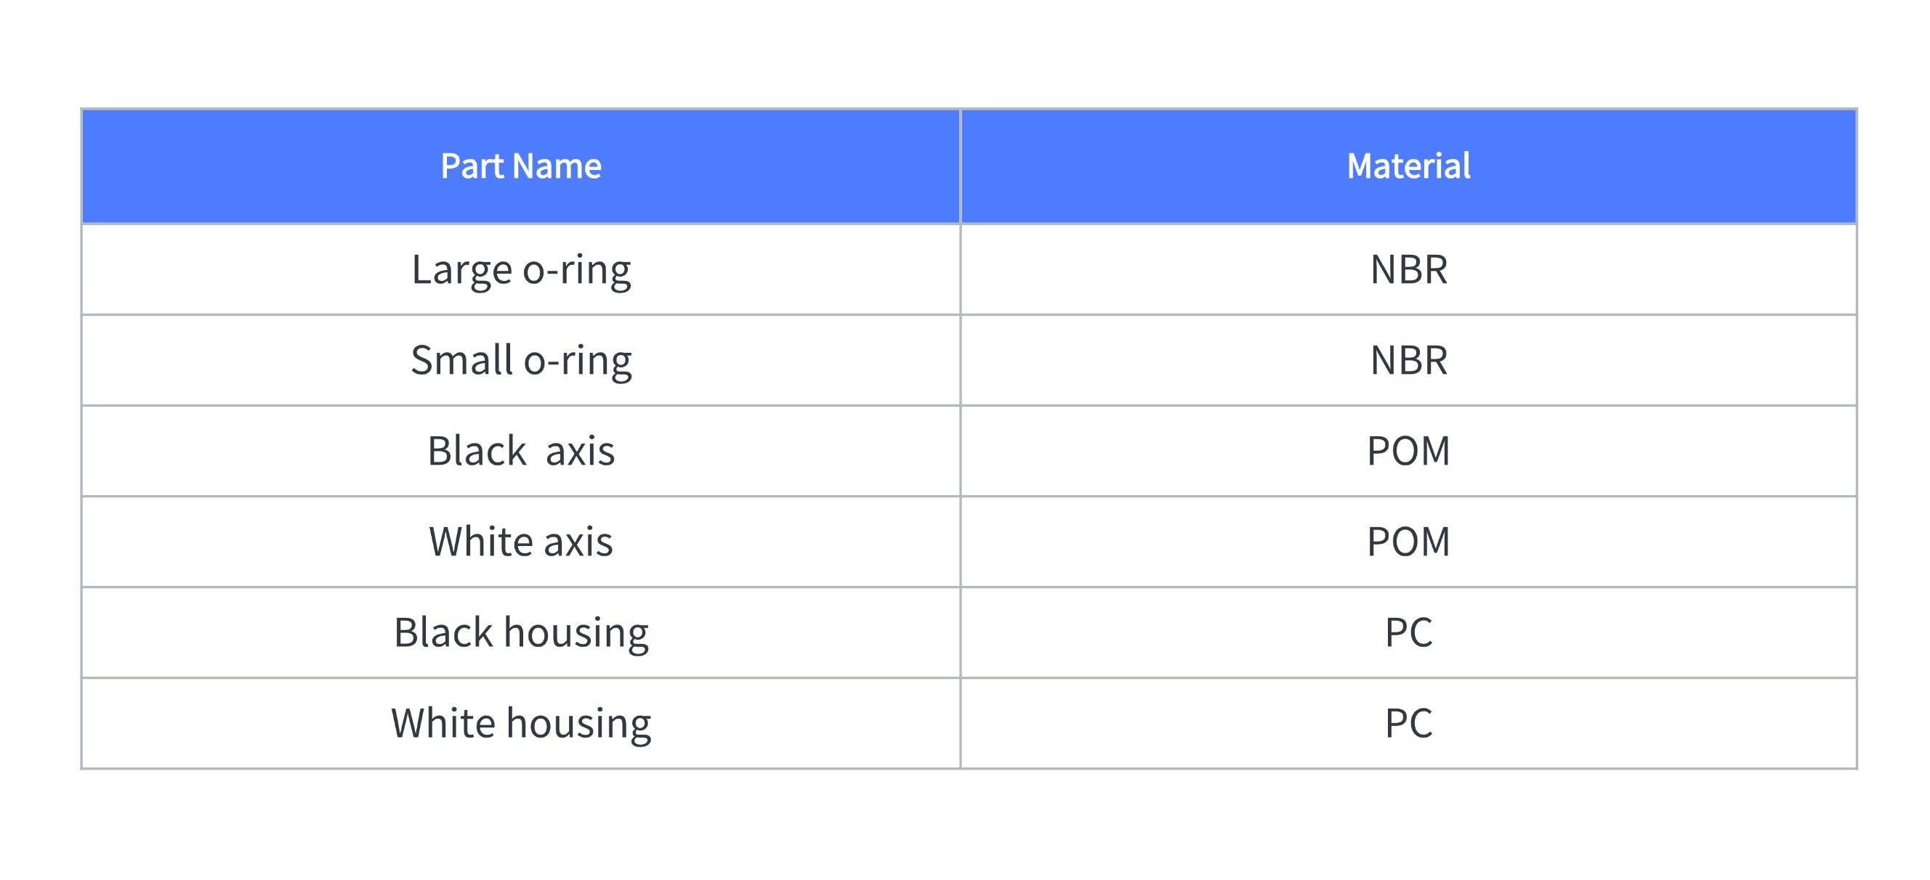The width and height of the screenshot is (1930, 880).
Task: Click NBR material for Small o-ring
Action: [x=1408, y=360]
